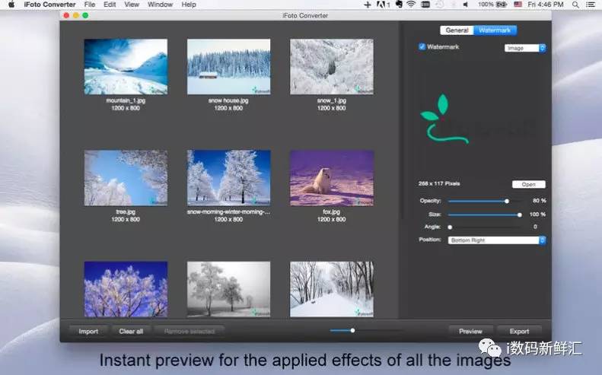This screenshot has height=375, width=602.
Task: Open the Notification Center list icon
Action: (x=591, y=5)
